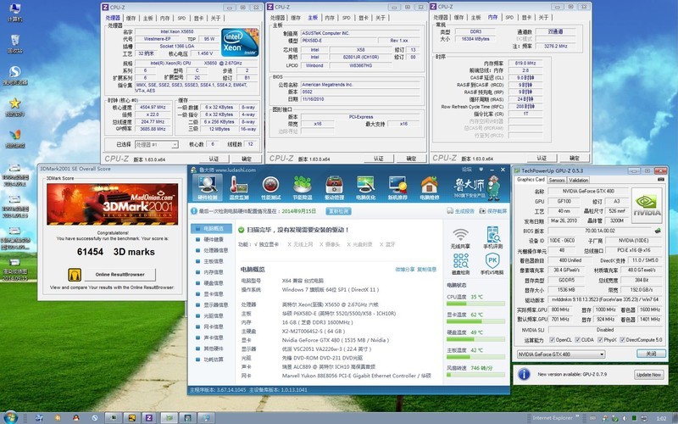Image resolution: width=678 pixels, height=424 pixels.
Task: Open the 处理器 #1 dropdown in CPU-Z
Action: tap(157, 144)
